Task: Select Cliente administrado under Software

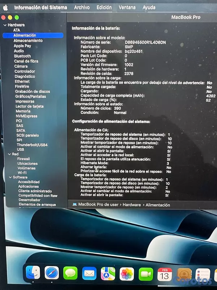Action: pos(35,191)
